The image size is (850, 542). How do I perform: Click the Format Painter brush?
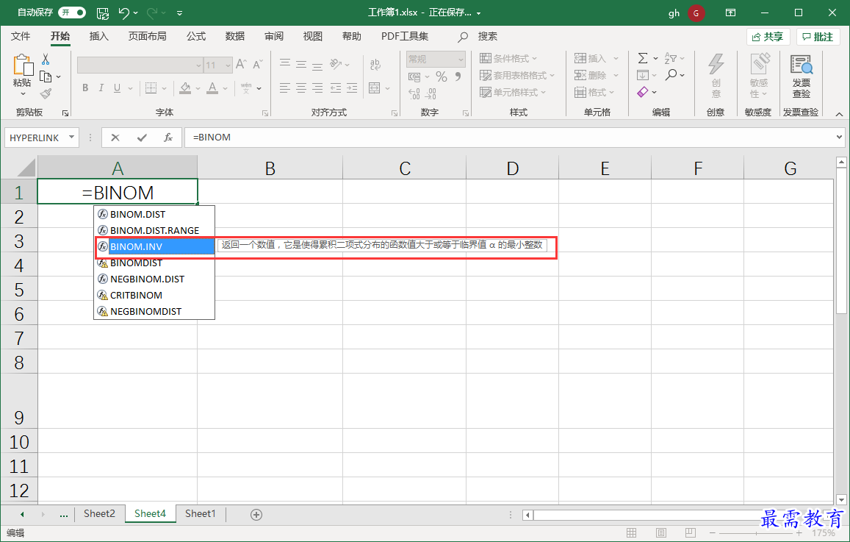point(46,94)
